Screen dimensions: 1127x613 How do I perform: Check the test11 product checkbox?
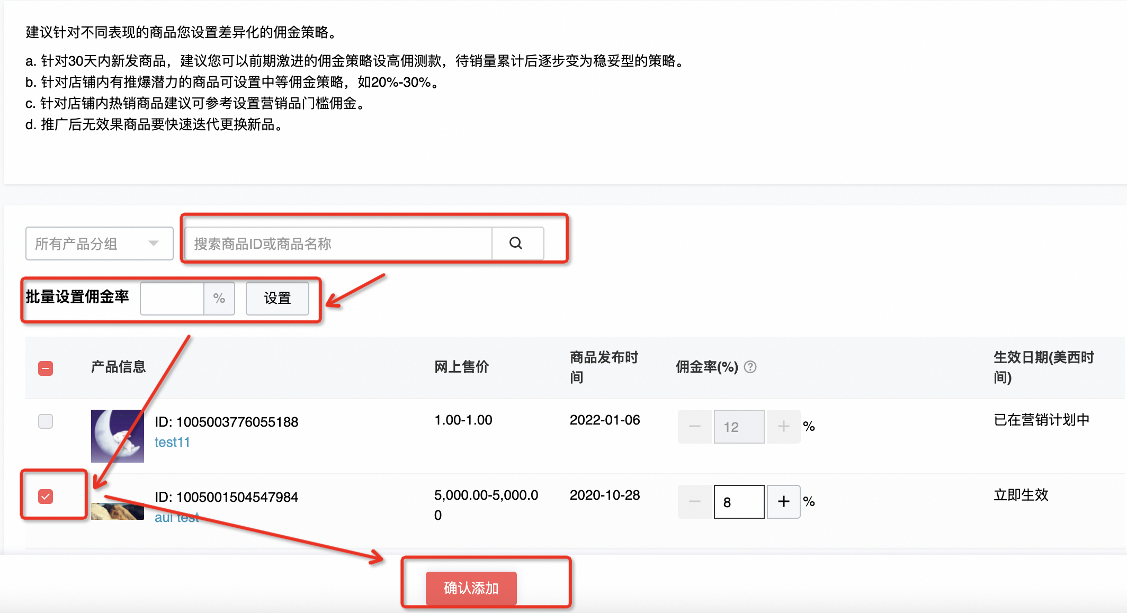(x=46, y=421)
